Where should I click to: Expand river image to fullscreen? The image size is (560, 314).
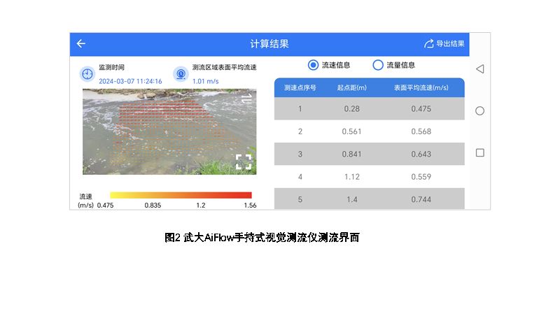click(243, 162)
